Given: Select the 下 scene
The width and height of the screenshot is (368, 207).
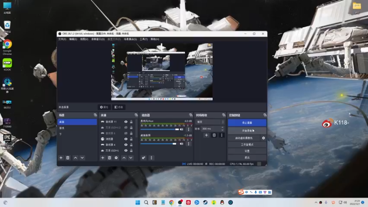Looking at the screenshot, I should (77, 134).
